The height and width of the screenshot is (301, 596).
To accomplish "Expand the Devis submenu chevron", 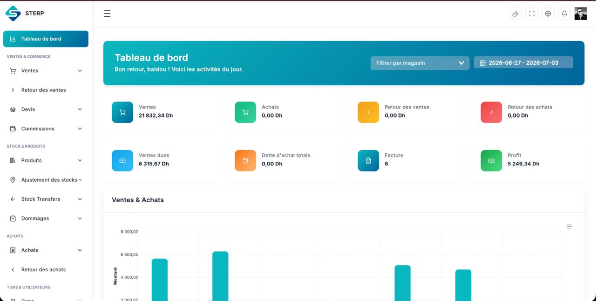I will (80, 109).
